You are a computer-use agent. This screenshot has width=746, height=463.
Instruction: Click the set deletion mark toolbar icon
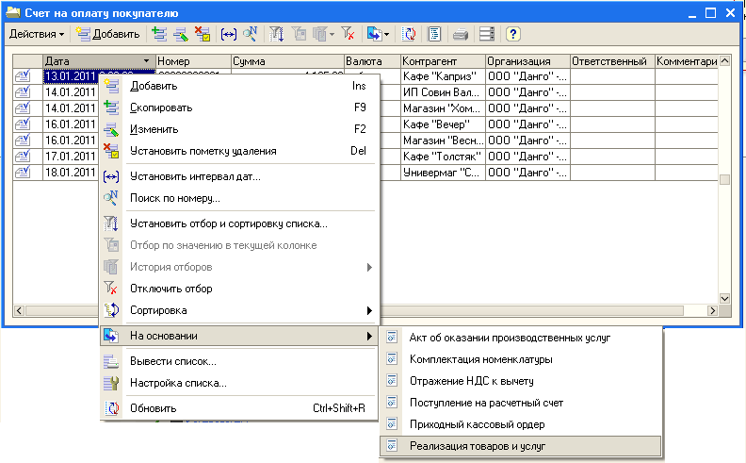201,34
